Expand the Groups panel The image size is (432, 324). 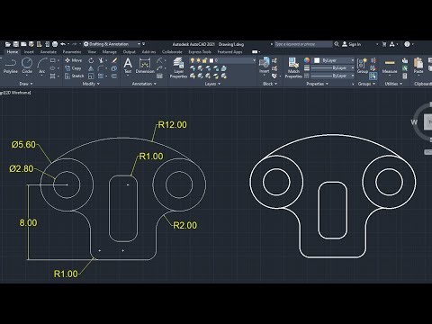(x=366, y=84)
